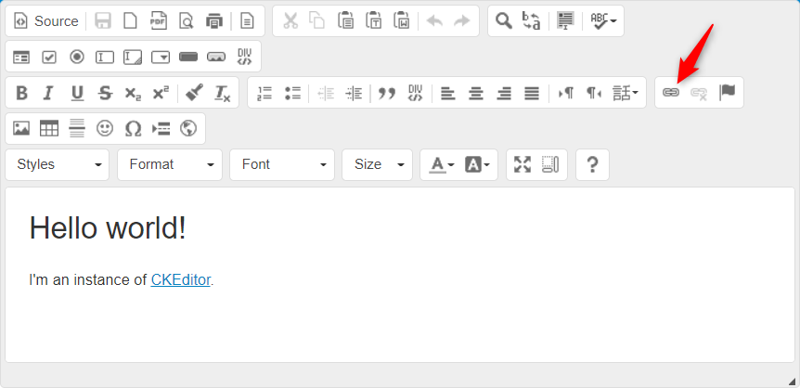Insert a form Button
The width and height of the screenshot is (800, 388).
[188, 57]
